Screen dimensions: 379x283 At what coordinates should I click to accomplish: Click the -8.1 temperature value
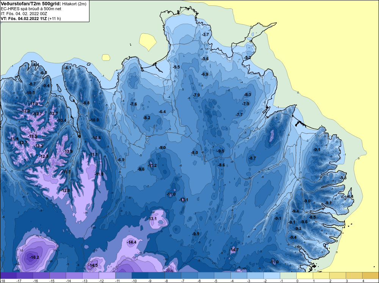[329, 203]
